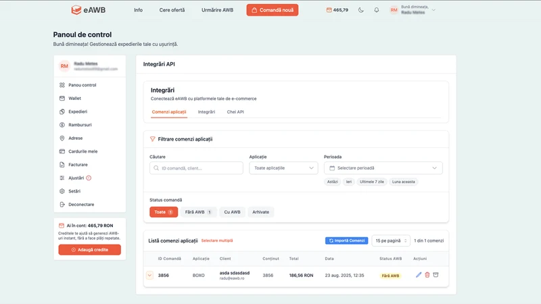Select Fără AWB status filter
The image size is (541, 304).
pyautogui.click(x=198, y=212)
